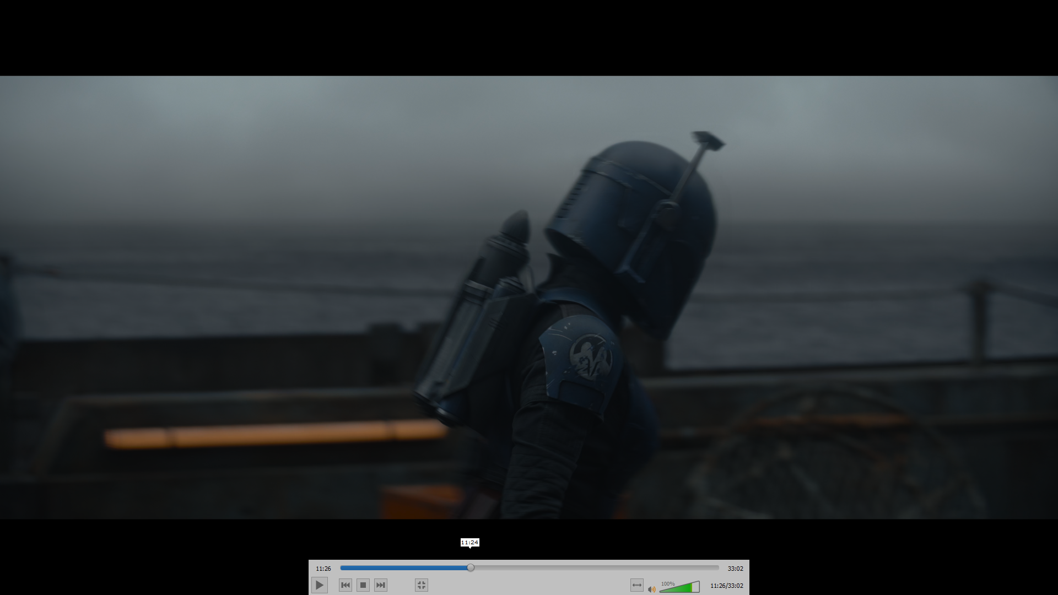Exit fullscreen mode via shrink icon
This screenshot has height=595, width=1058.
[x=422, y=585]
